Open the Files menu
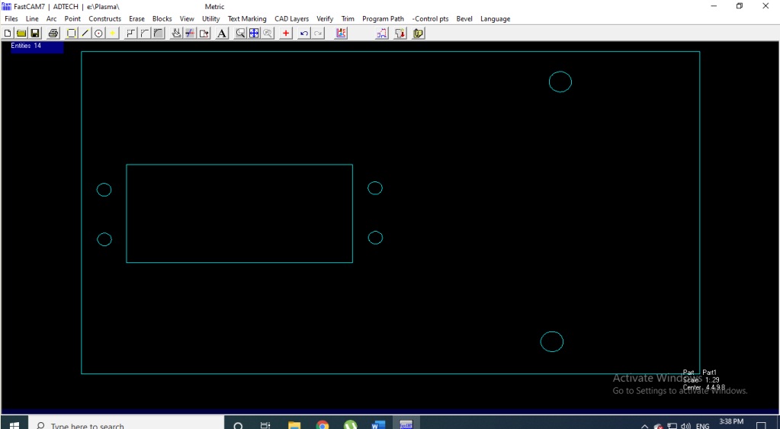 pyautogui.click(x=11, y=19)
